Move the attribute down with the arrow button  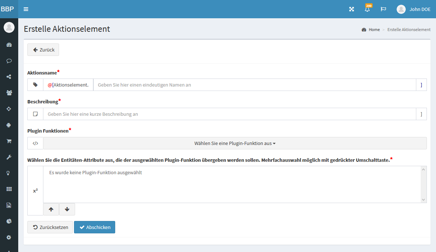click(x=67, y=209)
